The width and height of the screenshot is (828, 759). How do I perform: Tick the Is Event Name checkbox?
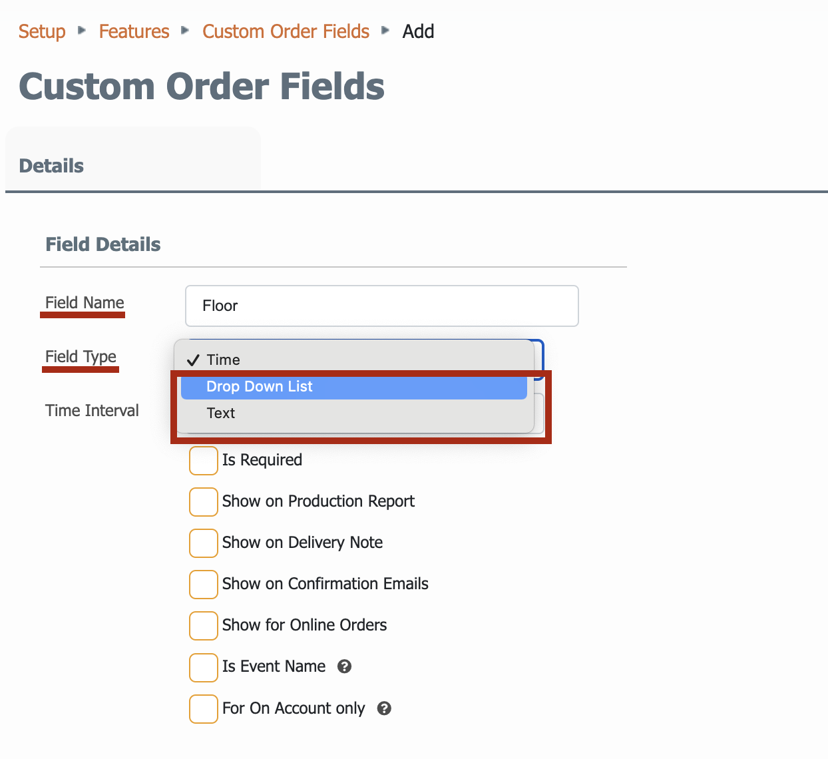[x=204, y=667]
